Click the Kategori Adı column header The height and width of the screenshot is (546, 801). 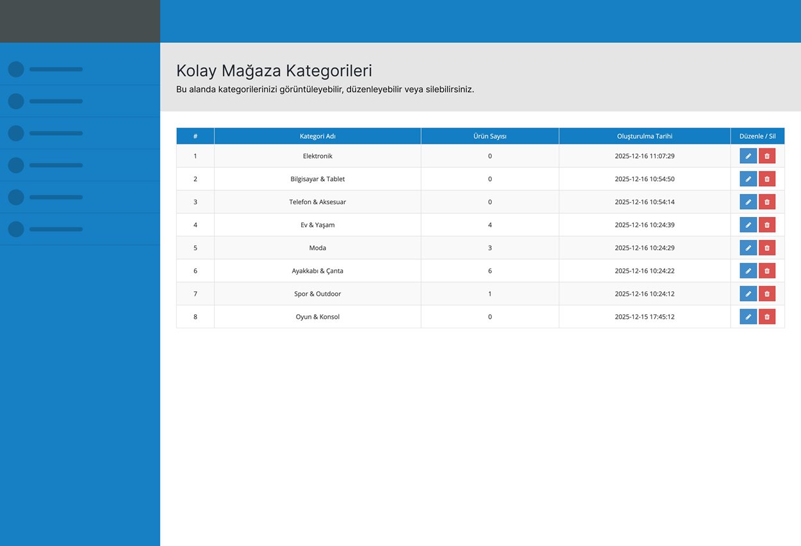[x=317, y=136]
